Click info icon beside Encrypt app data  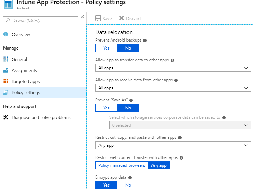(x=130, y=178)
